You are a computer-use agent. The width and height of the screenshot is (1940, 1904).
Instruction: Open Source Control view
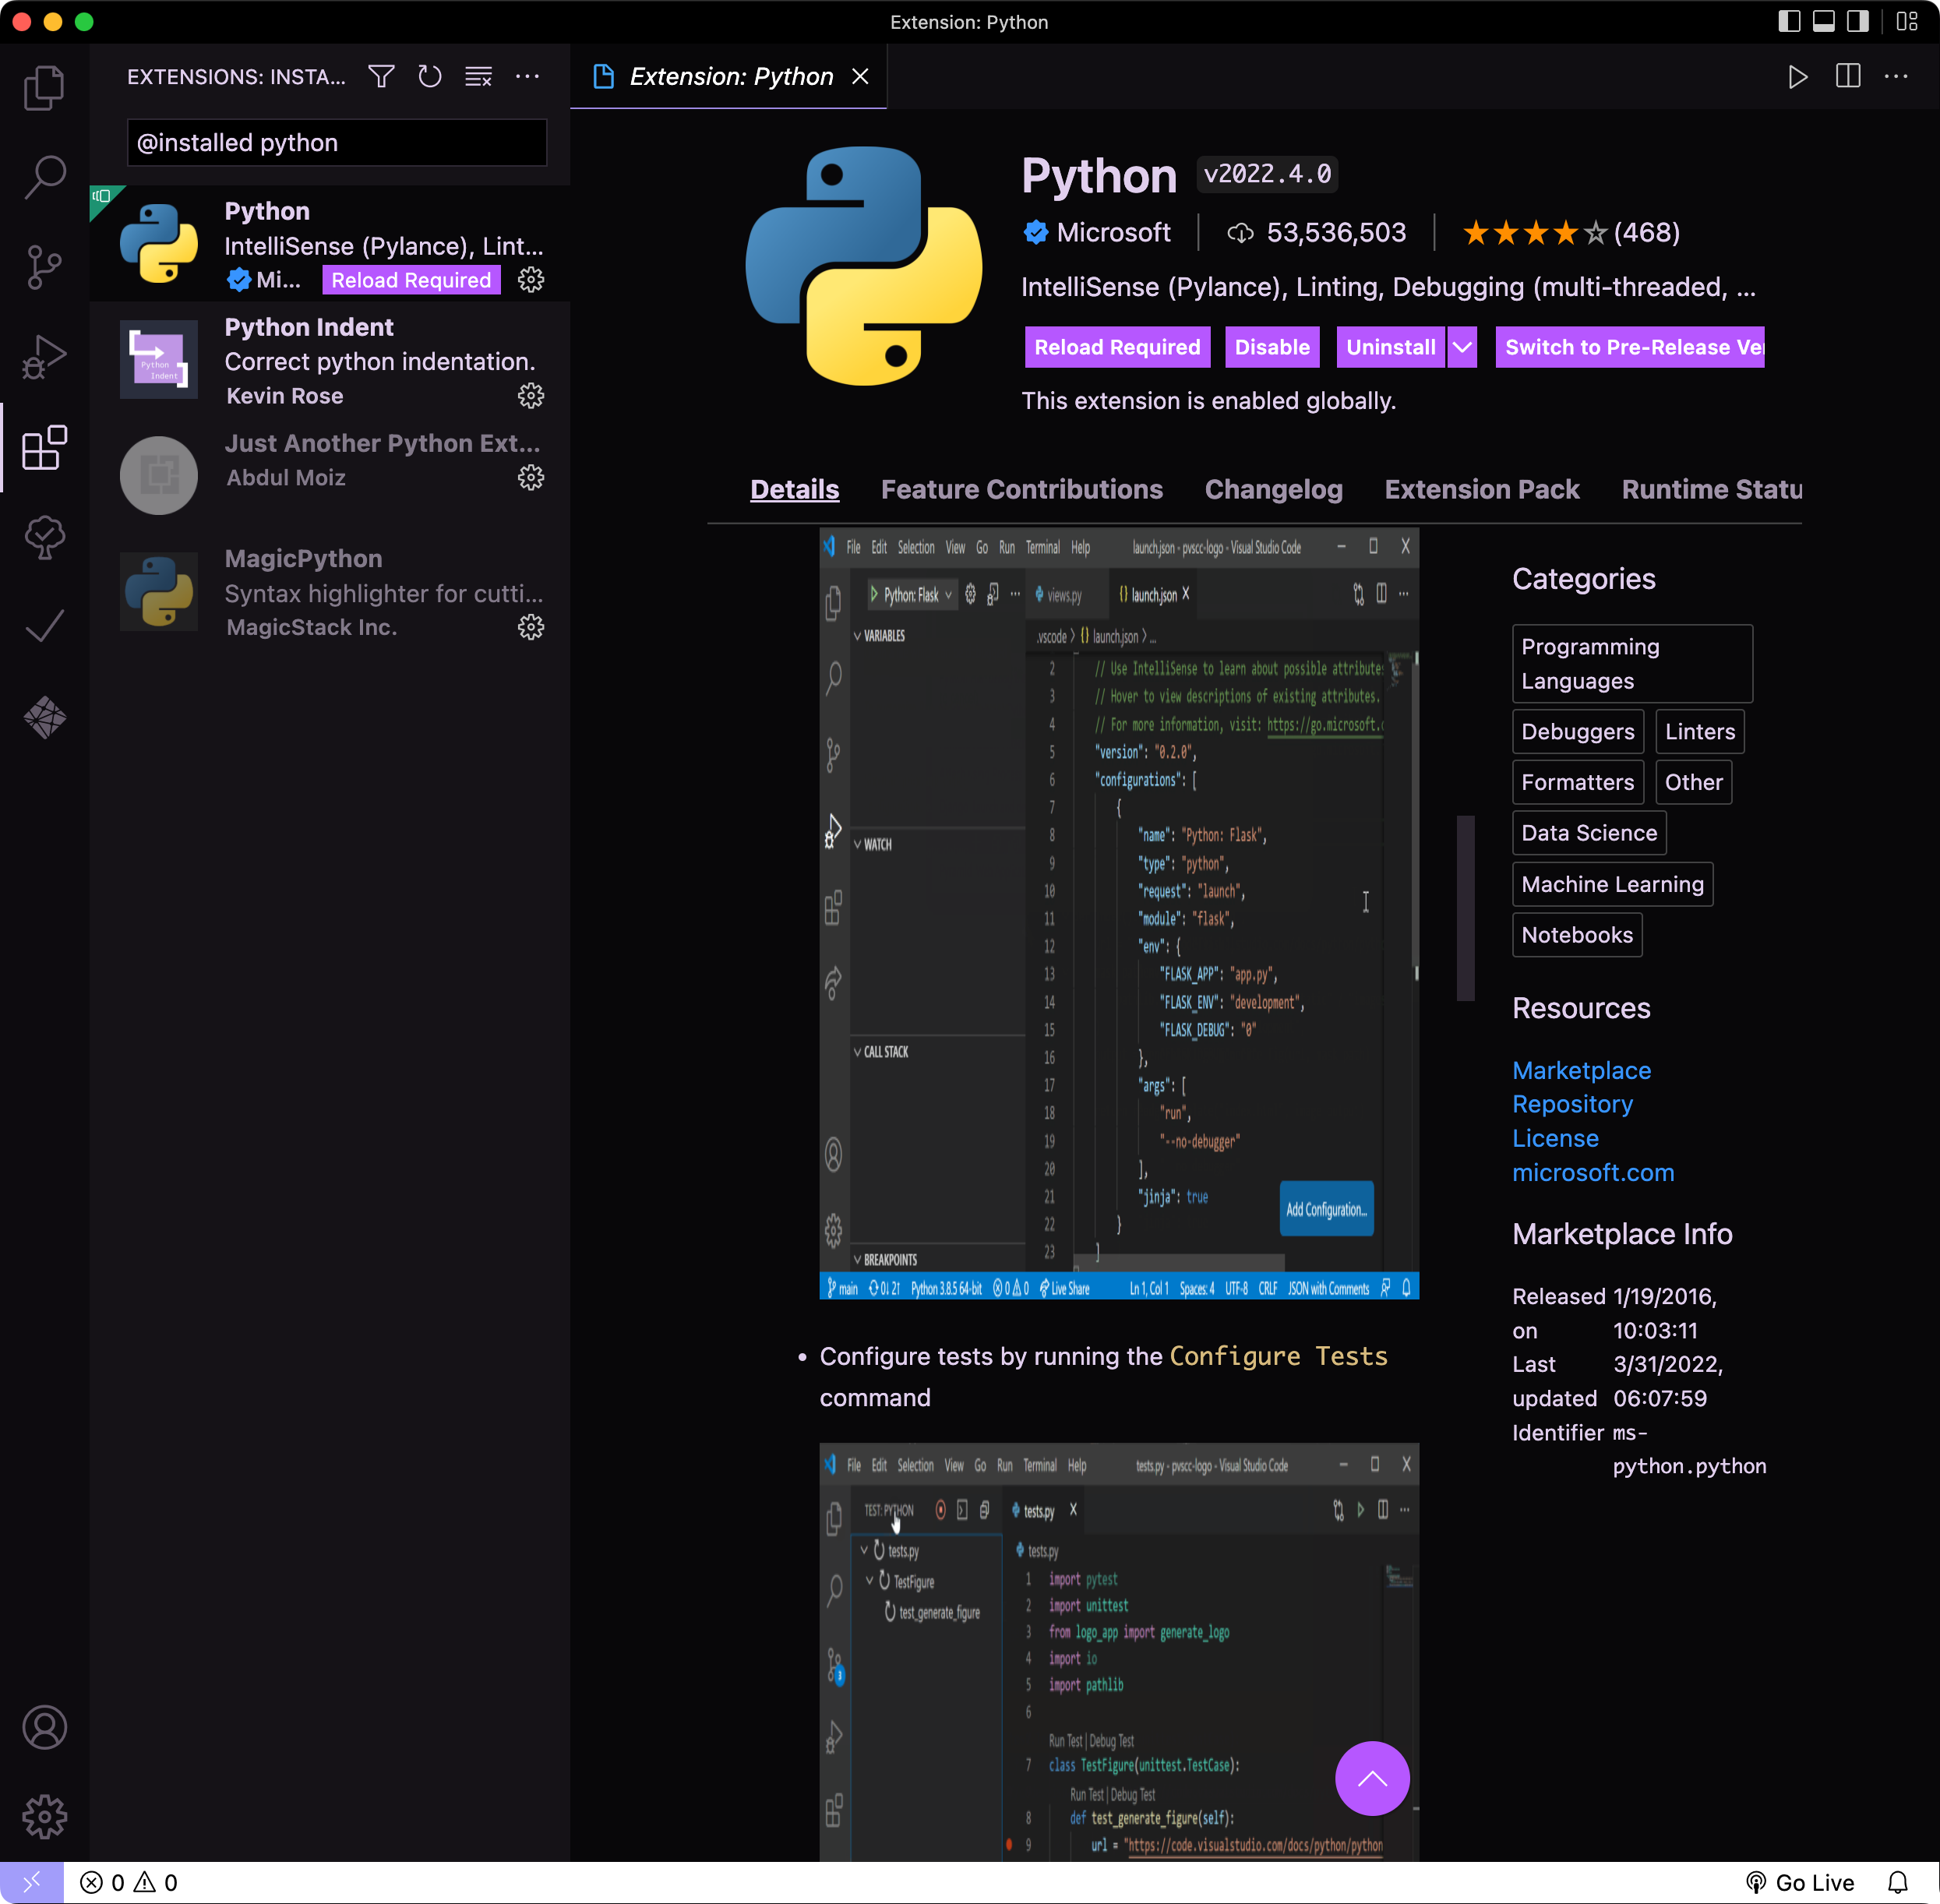(44, 267)
